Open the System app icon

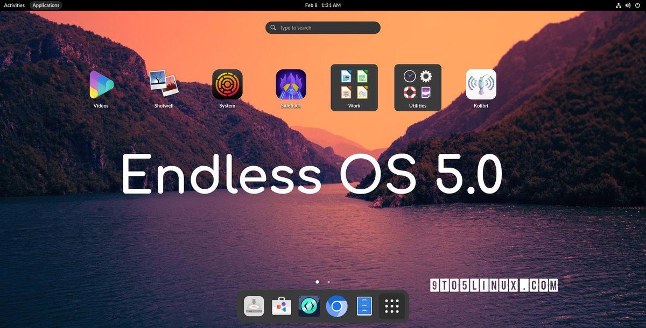click(x=227, y=84)
